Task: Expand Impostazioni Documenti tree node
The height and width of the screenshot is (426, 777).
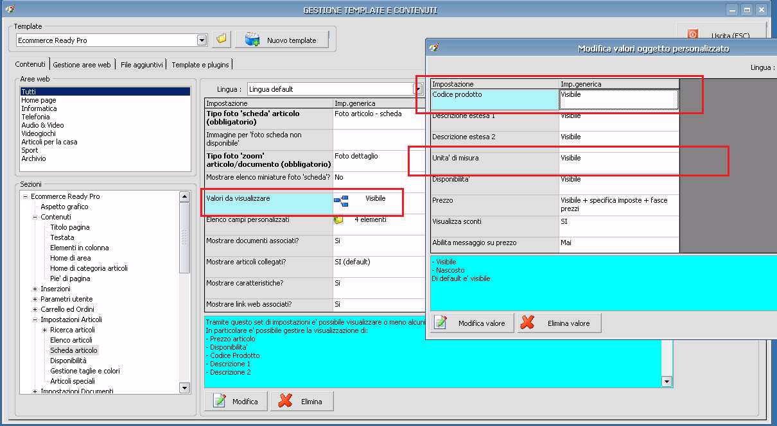Action: coord(35,391)
